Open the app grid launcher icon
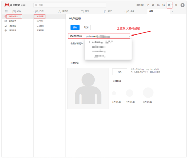The height and width of the screenshot is (158, 188). [x=6, y=11]
